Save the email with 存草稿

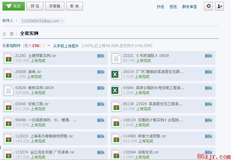click(x=55, y=6)
